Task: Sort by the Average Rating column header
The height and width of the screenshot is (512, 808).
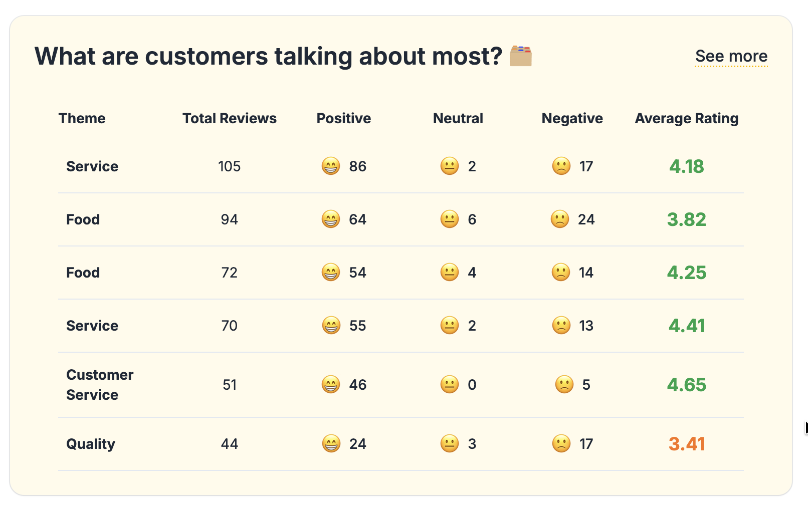Action: click(686, 118)
